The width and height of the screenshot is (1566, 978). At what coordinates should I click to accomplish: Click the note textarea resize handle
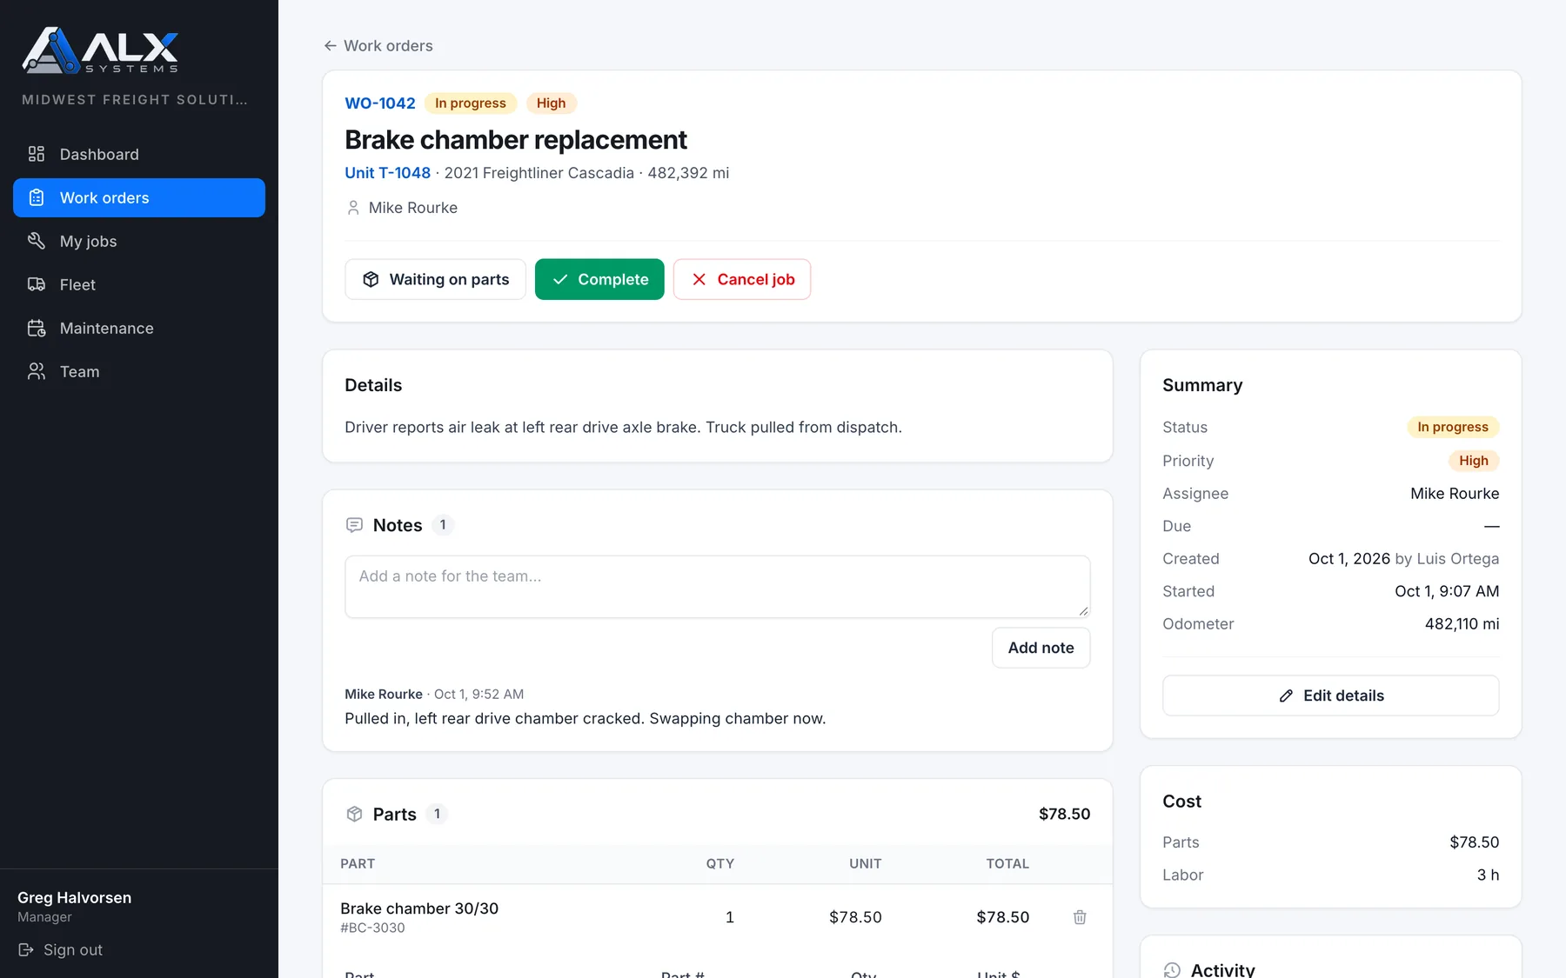(1083, 611)
